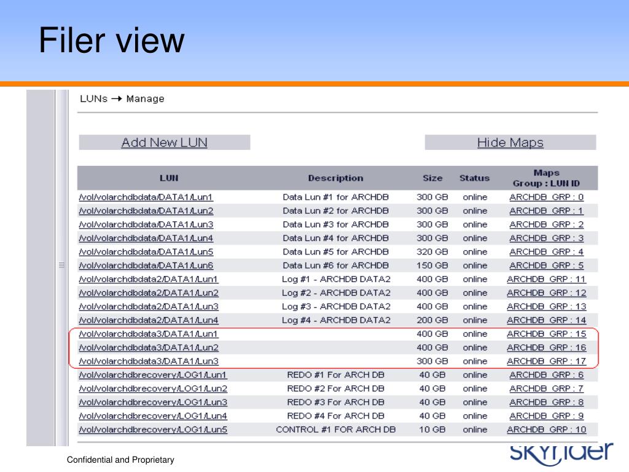Click the ARCHDB_GRP : 7 map link
Viewport: 629px width, 472px height.
coord(546,388)
